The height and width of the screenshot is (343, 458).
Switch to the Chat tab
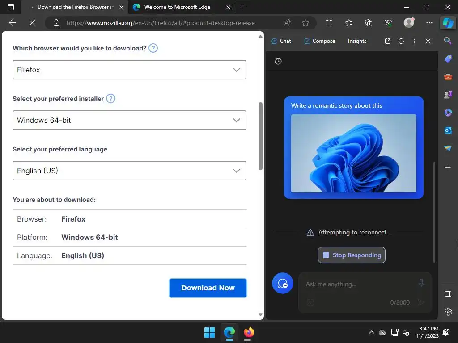[281, 41]
